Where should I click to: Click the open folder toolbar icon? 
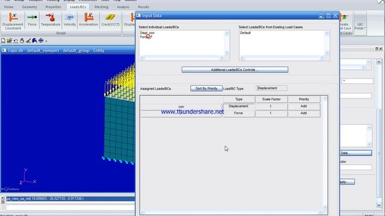(10, 41)
